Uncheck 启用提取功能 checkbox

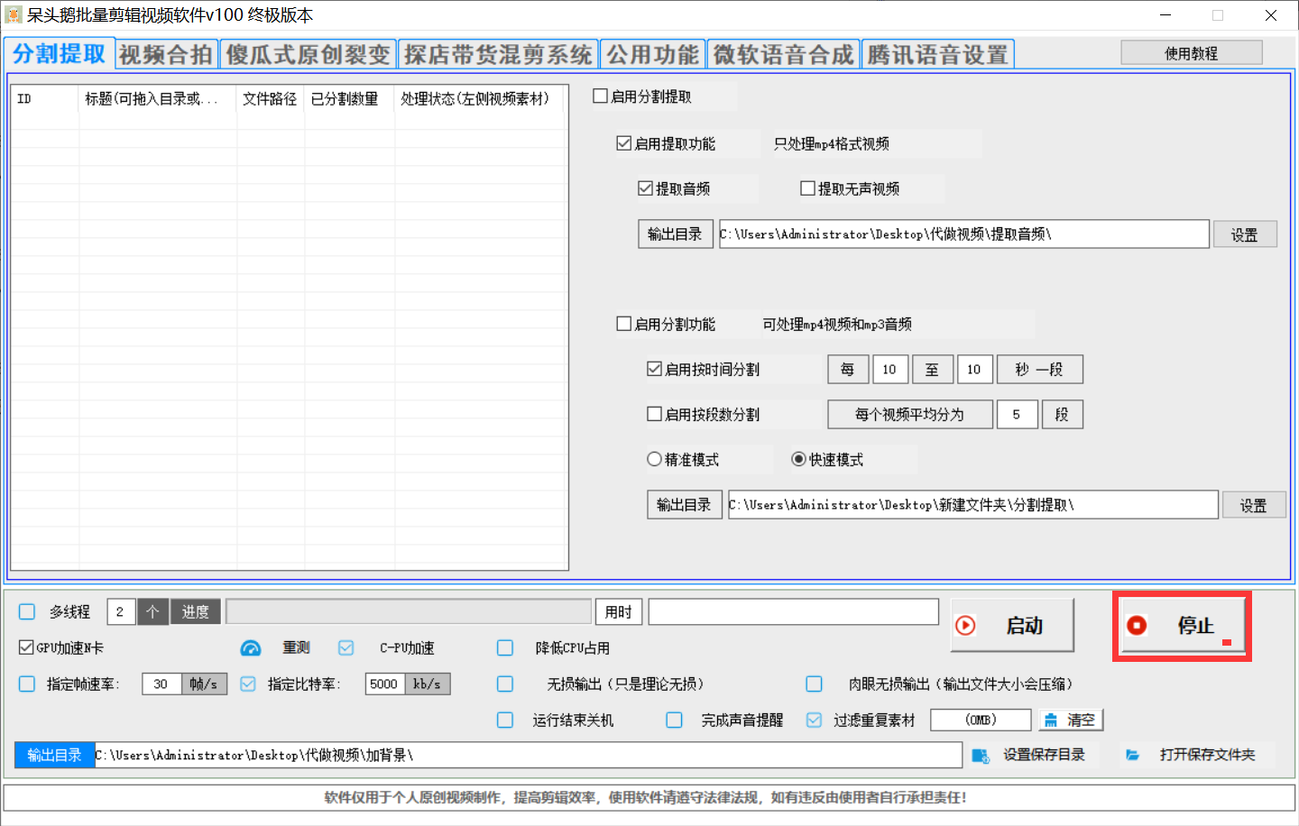point(623,142)
